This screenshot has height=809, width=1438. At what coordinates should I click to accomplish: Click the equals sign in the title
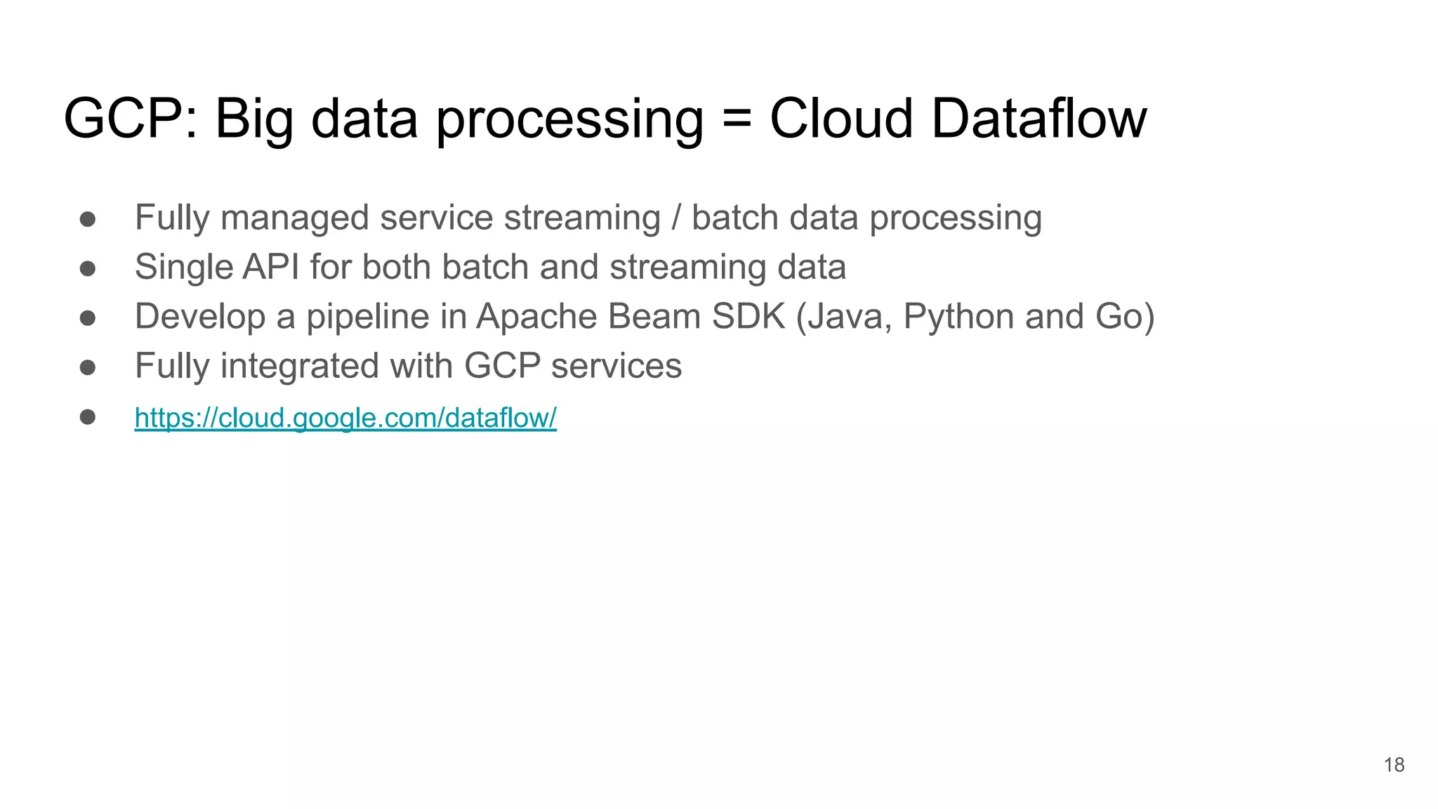(x=736, y=119)
